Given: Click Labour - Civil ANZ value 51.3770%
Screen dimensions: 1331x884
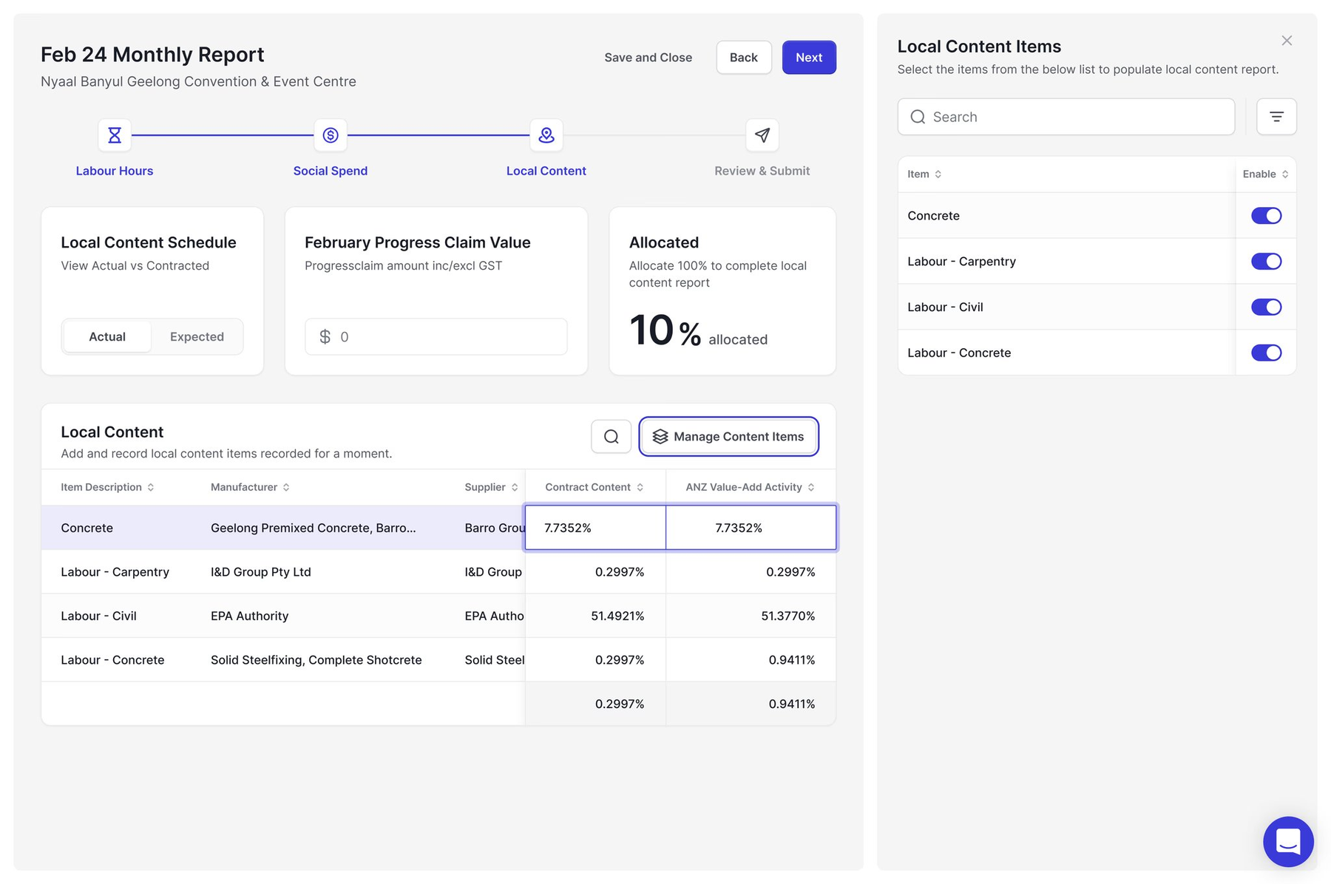Looking at the screenshot, I should [x=788, y=616].
